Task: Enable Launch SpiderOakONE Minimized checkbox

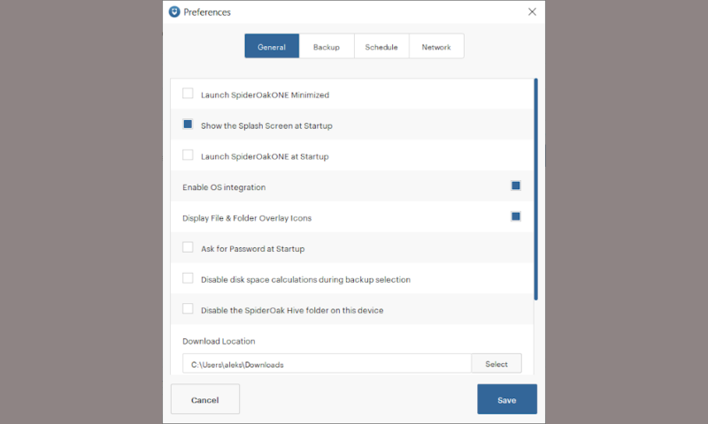Action: [x=188, y=94]
